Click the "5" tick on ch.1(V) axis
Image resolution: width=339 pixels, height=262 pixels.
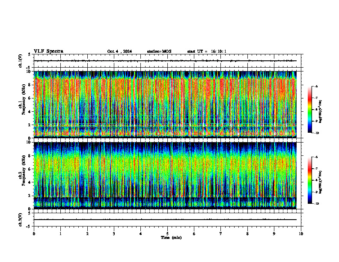pos(30,54)
